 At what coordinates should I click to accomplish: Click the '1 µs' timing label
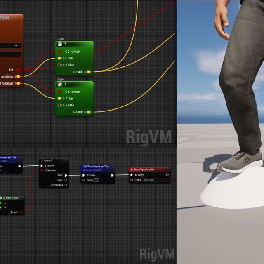(61, 39)
